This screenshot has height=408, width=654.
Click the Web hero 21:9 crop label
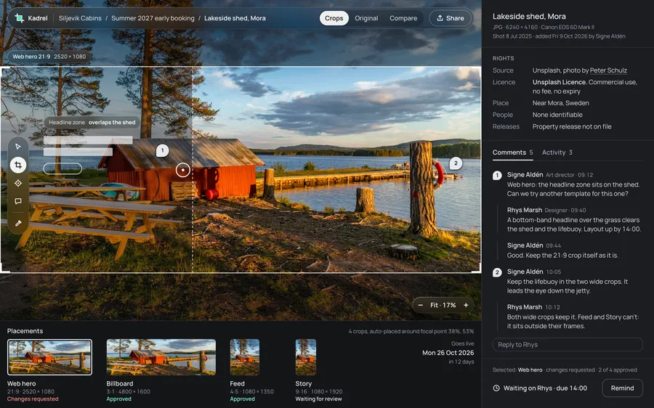[x=49, y=56]
